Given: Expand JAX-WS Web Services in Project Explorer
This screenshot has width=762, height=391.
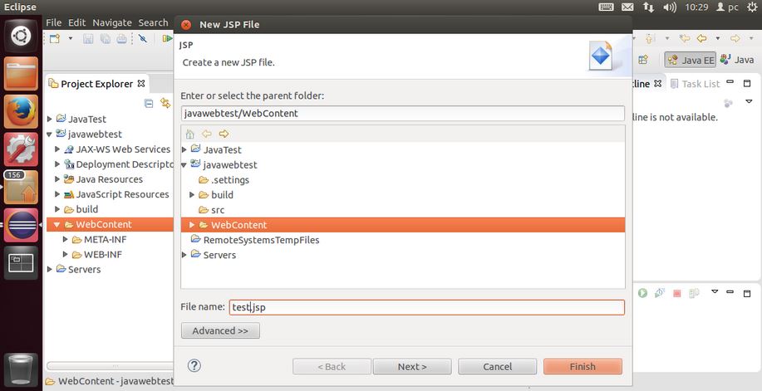Looking at the screenshot, I should click(x=57, y=149).
